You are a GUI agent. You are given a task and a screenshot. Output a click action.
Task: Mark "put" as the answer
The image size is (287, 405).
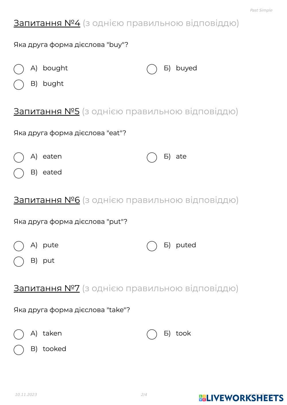(19, 261)
